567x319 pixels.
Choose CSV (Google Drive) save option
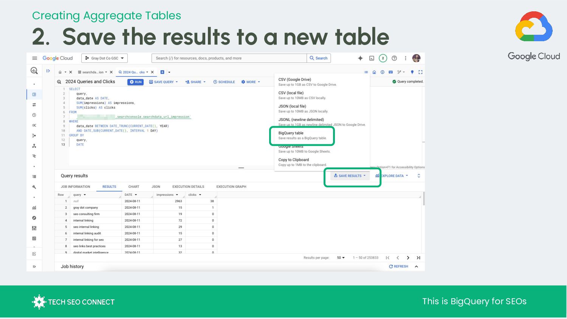pyautogui.click(x=322, y=82)
